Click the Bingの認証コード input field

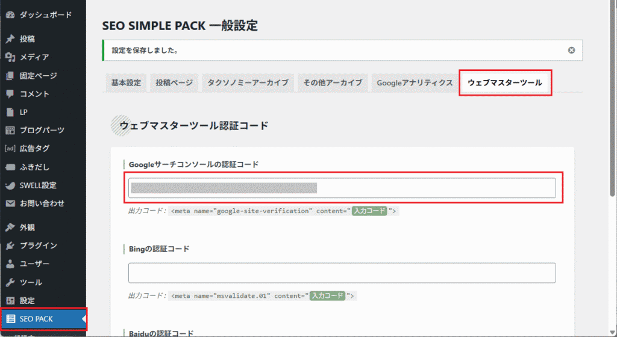[342, 273]
